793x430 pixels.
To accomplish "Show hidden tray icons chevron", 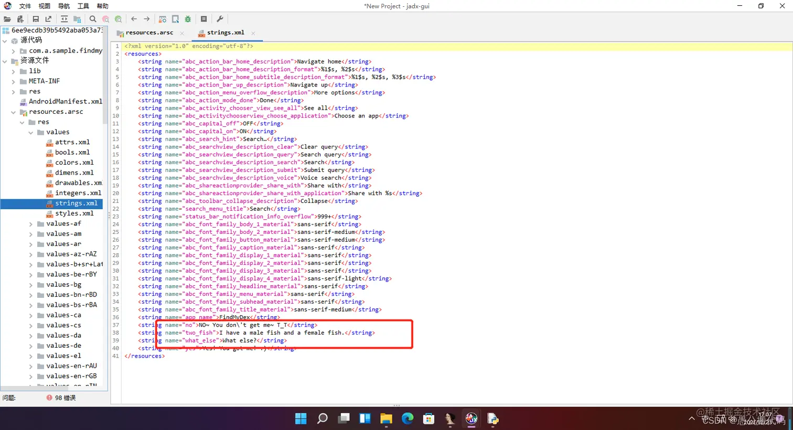I will (692, 418).
